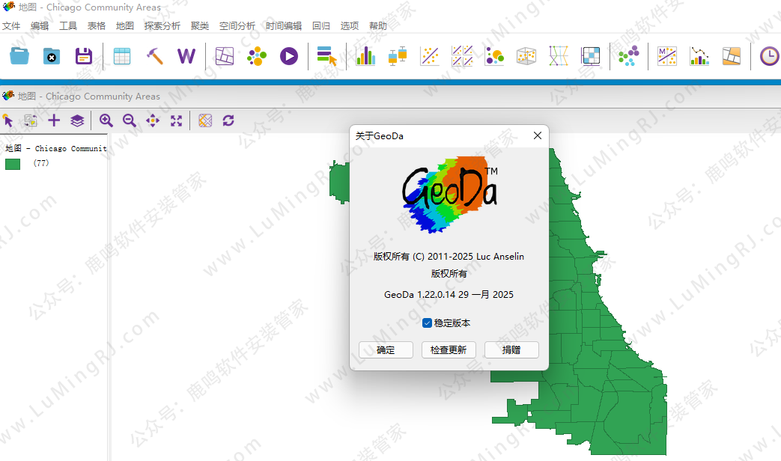Viewport: 781px width, 461px height.
Task: Select the zoom in magnifier tool
Action: coord(106,120)
